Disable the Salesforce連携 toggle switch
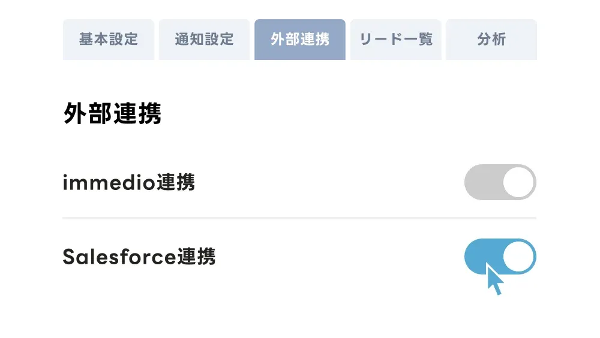This screenshot has height=338, width=600. pos(500,256)
